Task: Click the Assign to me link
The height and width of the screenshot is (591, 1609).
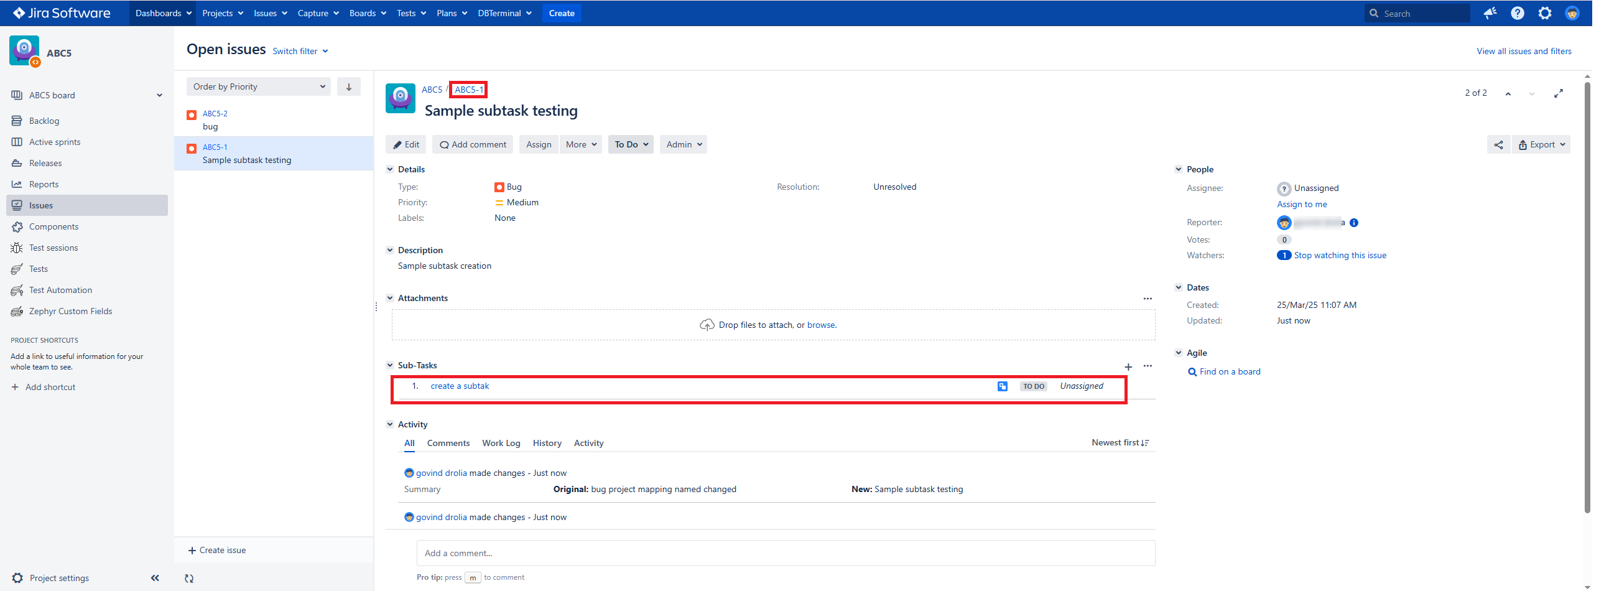Action: tap(1301, 204)
